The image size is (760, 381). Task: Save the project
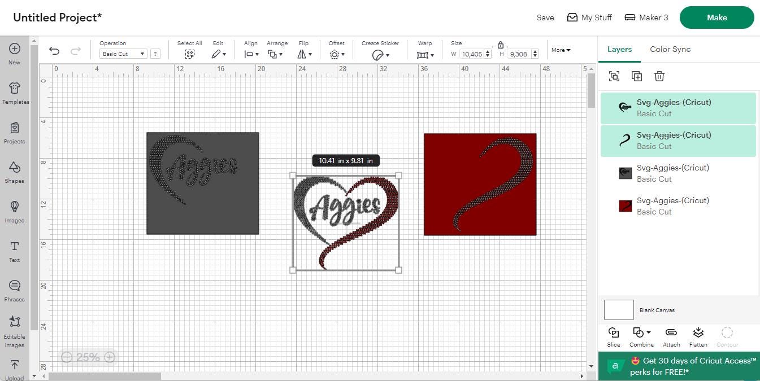click(x=545, y=17)
